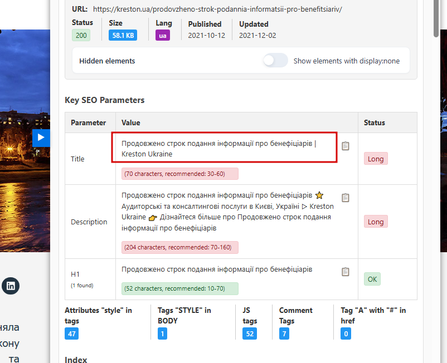Click the 58.1 KB size badge

point(123,35)
